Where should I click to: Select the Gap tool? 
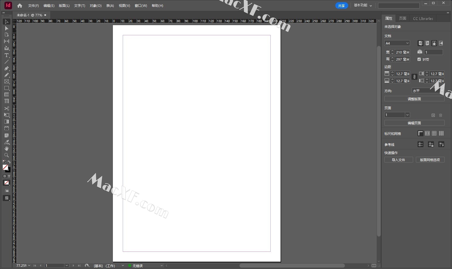[7, 41]
